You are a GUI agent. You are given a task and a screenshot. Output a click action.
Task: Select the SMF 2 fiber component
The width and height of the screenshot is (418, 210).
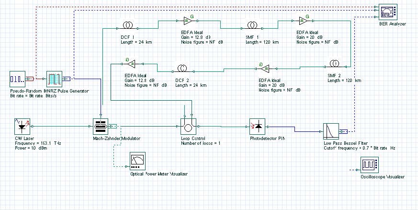coord(334,63)
